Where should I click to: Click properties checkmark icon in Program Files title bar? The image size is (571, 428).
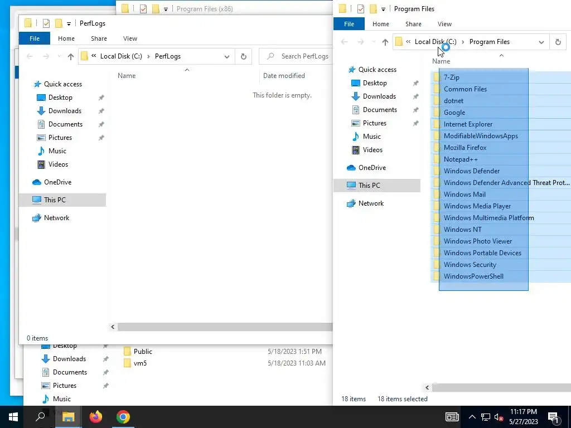click(361, 9)
